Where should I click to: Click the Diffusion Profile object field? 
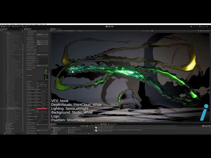(42, 124)
